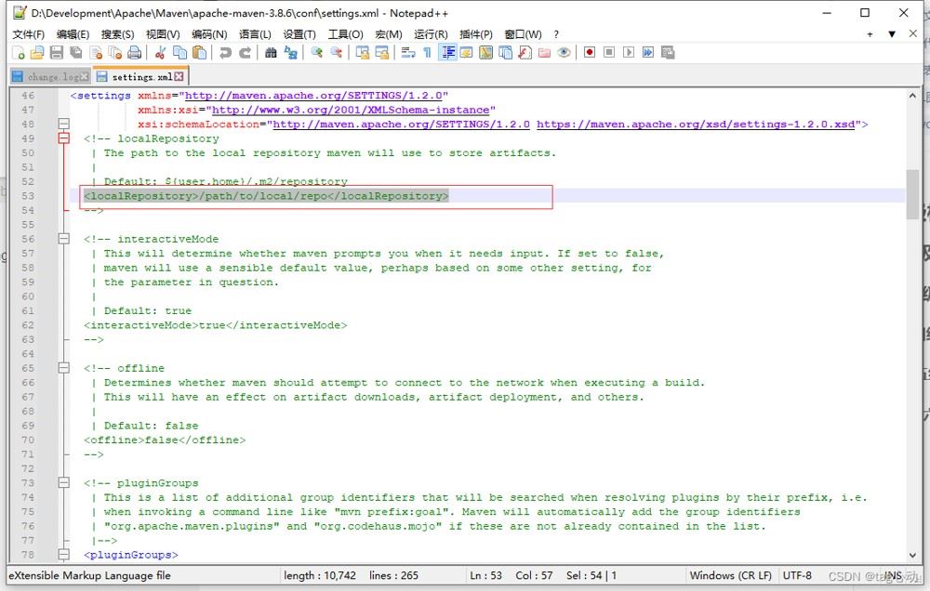Toggle show all characters pilcrow icon

coord(427,53)
